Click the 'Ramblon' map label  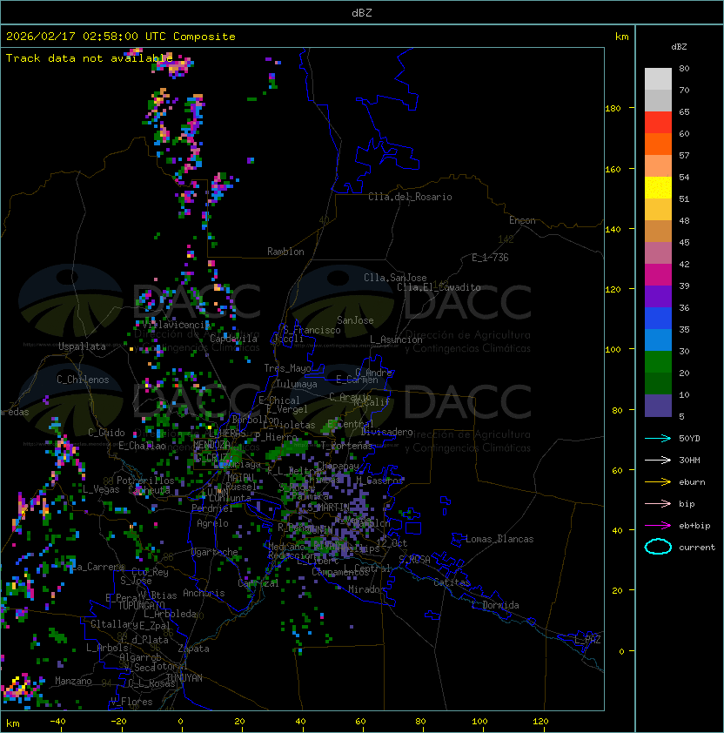[285, 252]
